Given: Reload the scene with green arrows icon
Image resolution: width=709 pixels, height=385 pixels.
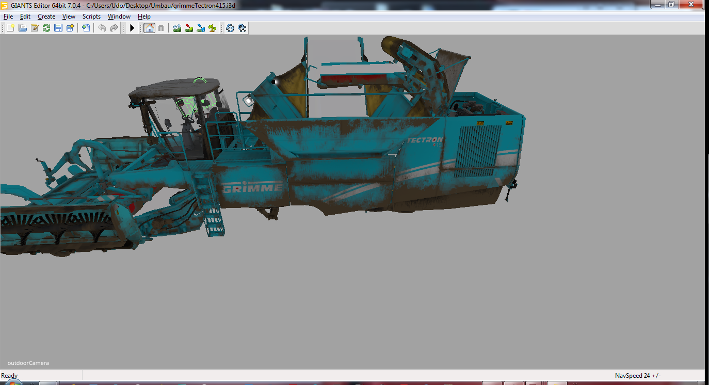Looking at the screenshot, I should point(46,28).
